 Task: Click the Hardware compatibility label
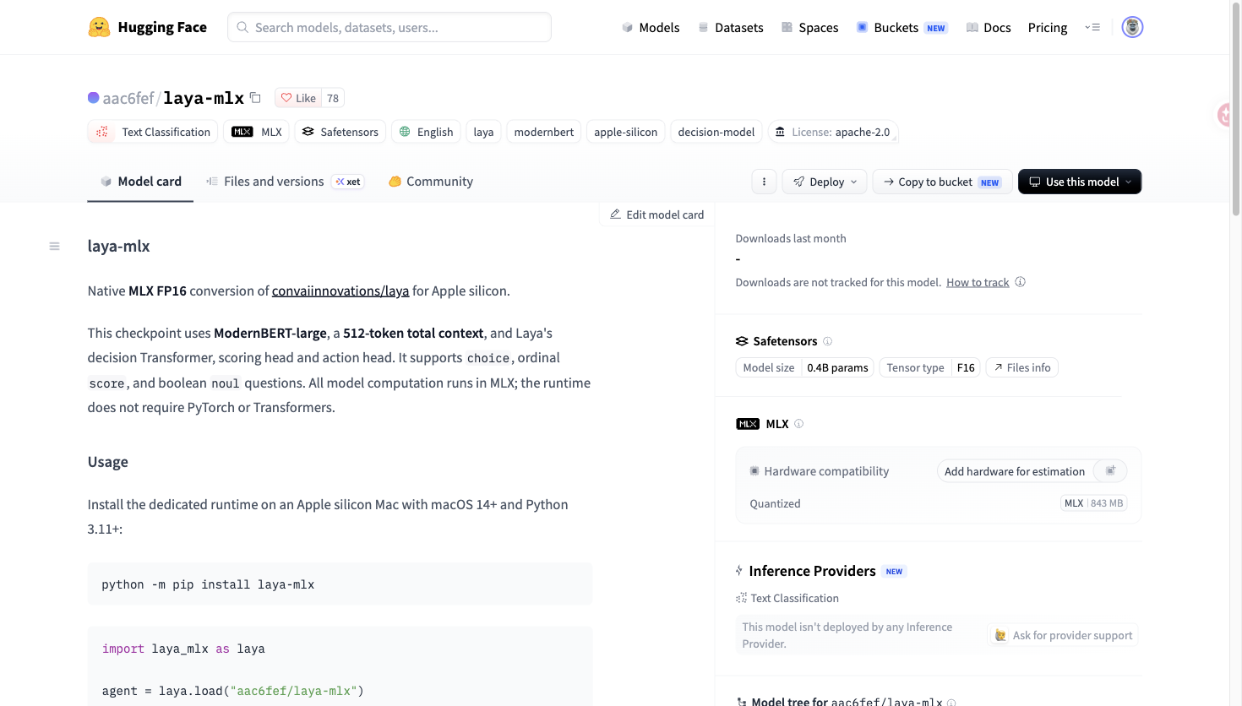tap(826, 471)
